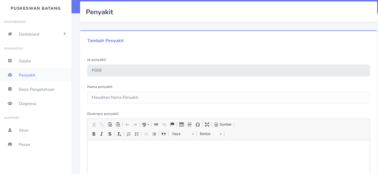Click the Nama penyakit input field
This screenshot has height=174, width=378.
(228, 97)
